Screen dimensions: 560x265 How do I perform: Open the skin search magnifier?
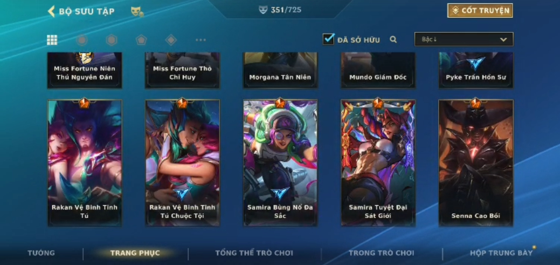point(393,40)
